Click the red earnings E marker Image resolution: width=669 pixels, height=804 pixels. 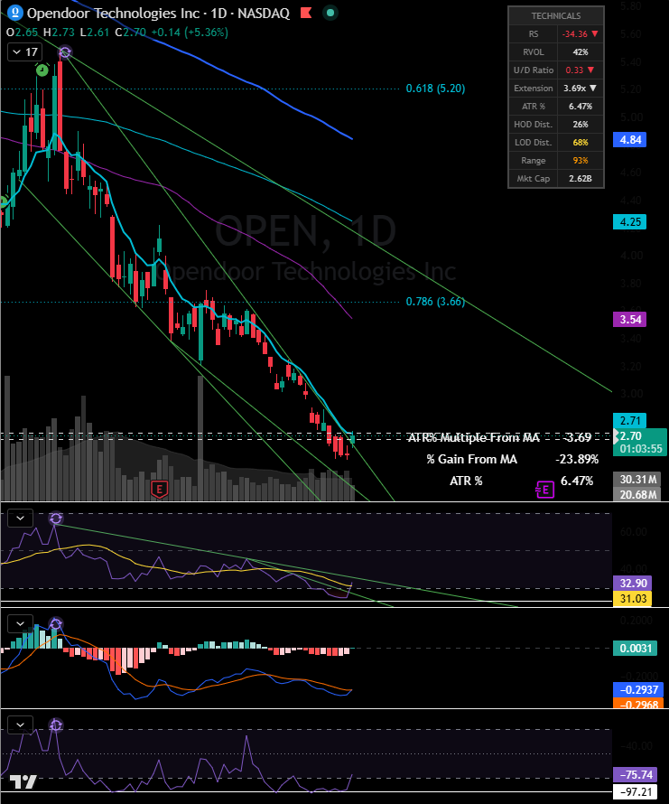coord(160,489)
